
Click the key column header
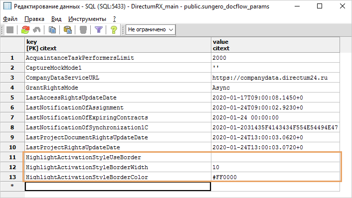(x=118, y=45)
